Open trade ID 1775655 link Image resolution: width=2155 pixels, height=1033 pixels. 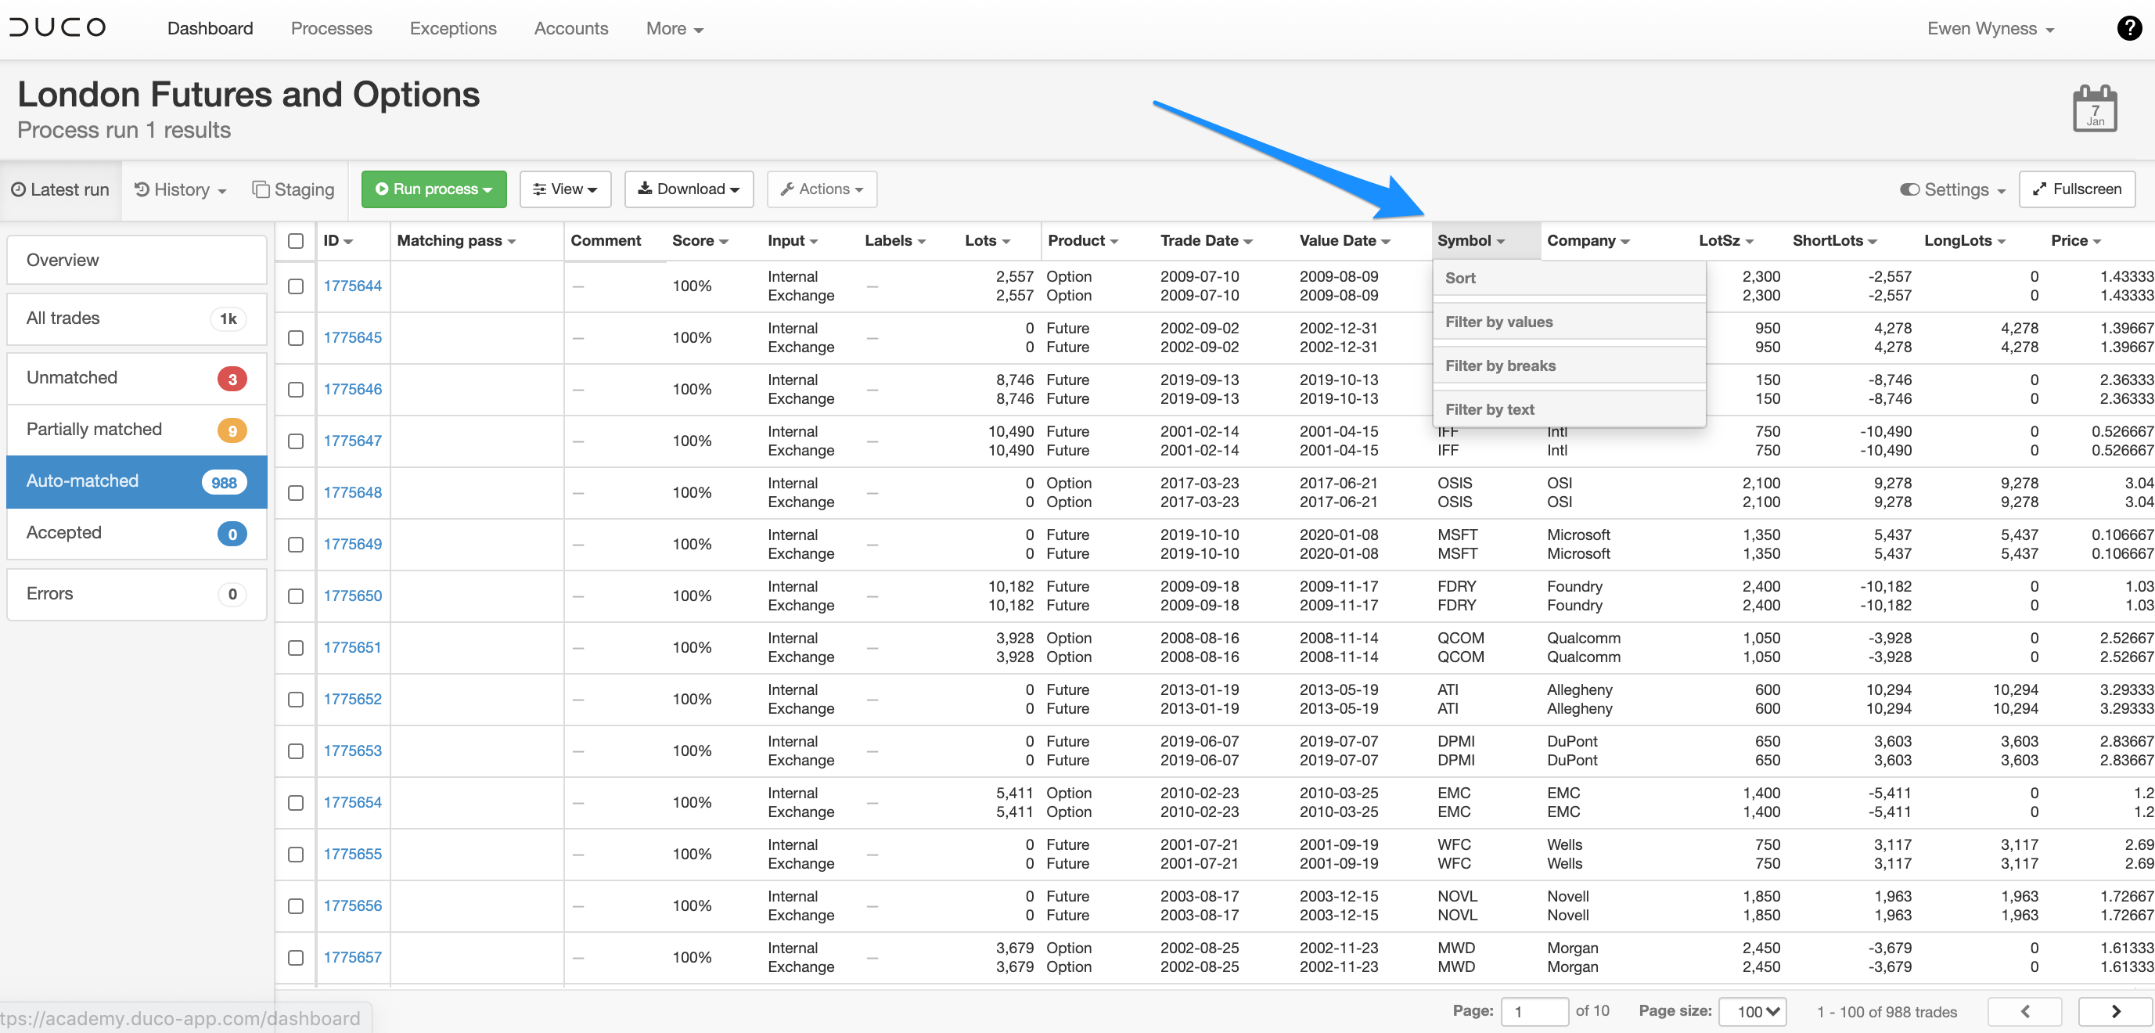coord(352,854)
